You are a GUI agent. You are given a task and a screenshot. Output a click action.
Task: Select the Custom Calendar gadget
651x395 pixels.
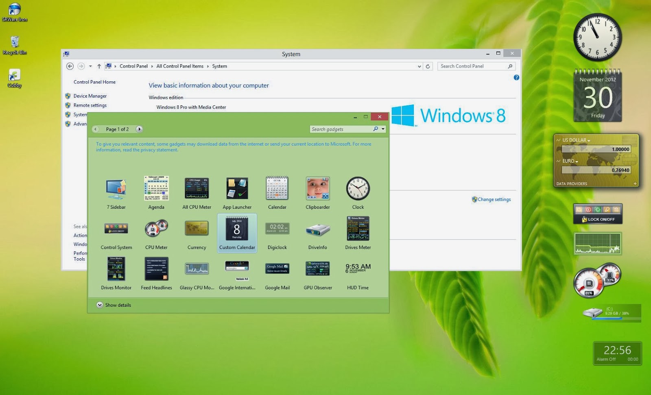coord(237,234)
